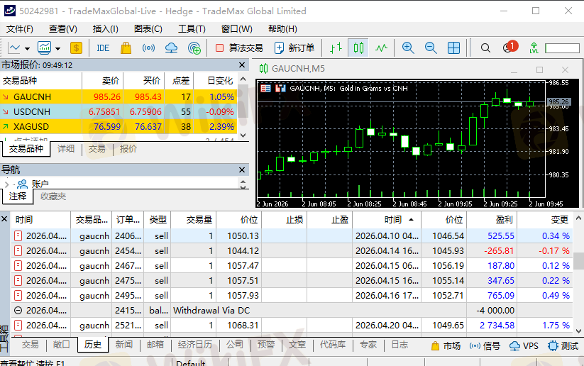
Task: Open the 查看(V) menu
Action: pos(63,29)
